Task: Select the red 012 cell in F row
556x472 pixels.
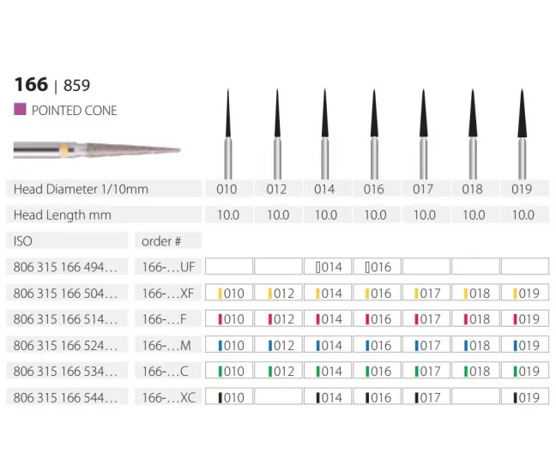Action: tap(278, 318)
